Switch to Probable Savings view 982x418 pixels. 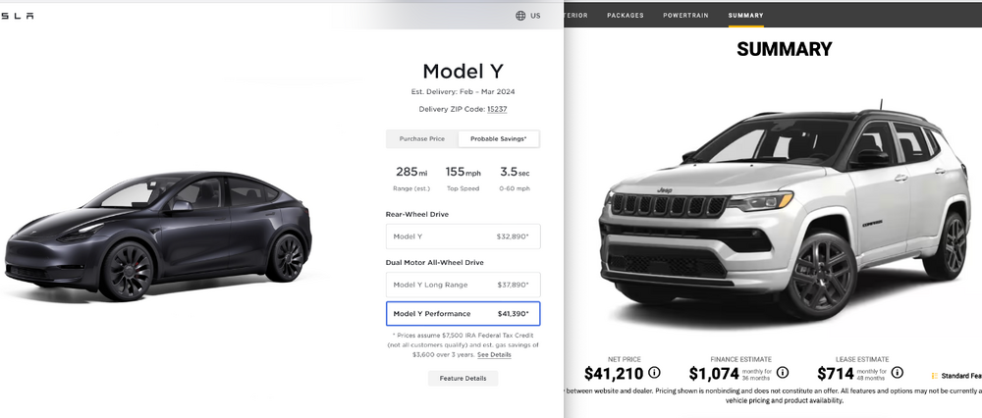pos(499,139)
